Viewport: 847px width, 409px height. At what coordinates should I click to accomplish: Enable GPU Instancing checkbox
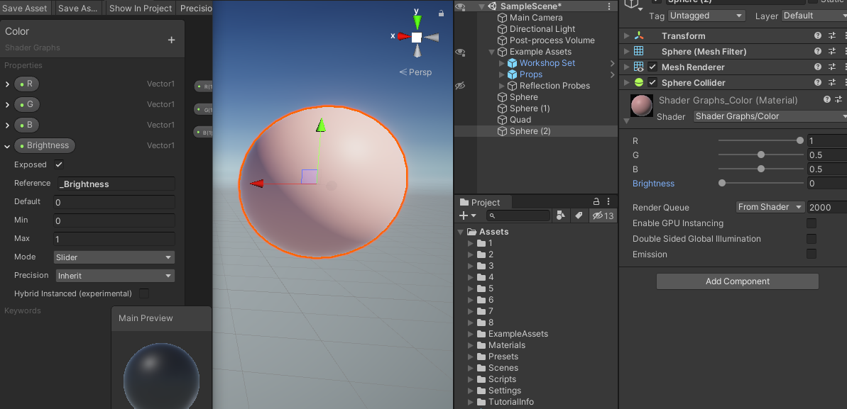pyautogui.click(x=812, y=223)
